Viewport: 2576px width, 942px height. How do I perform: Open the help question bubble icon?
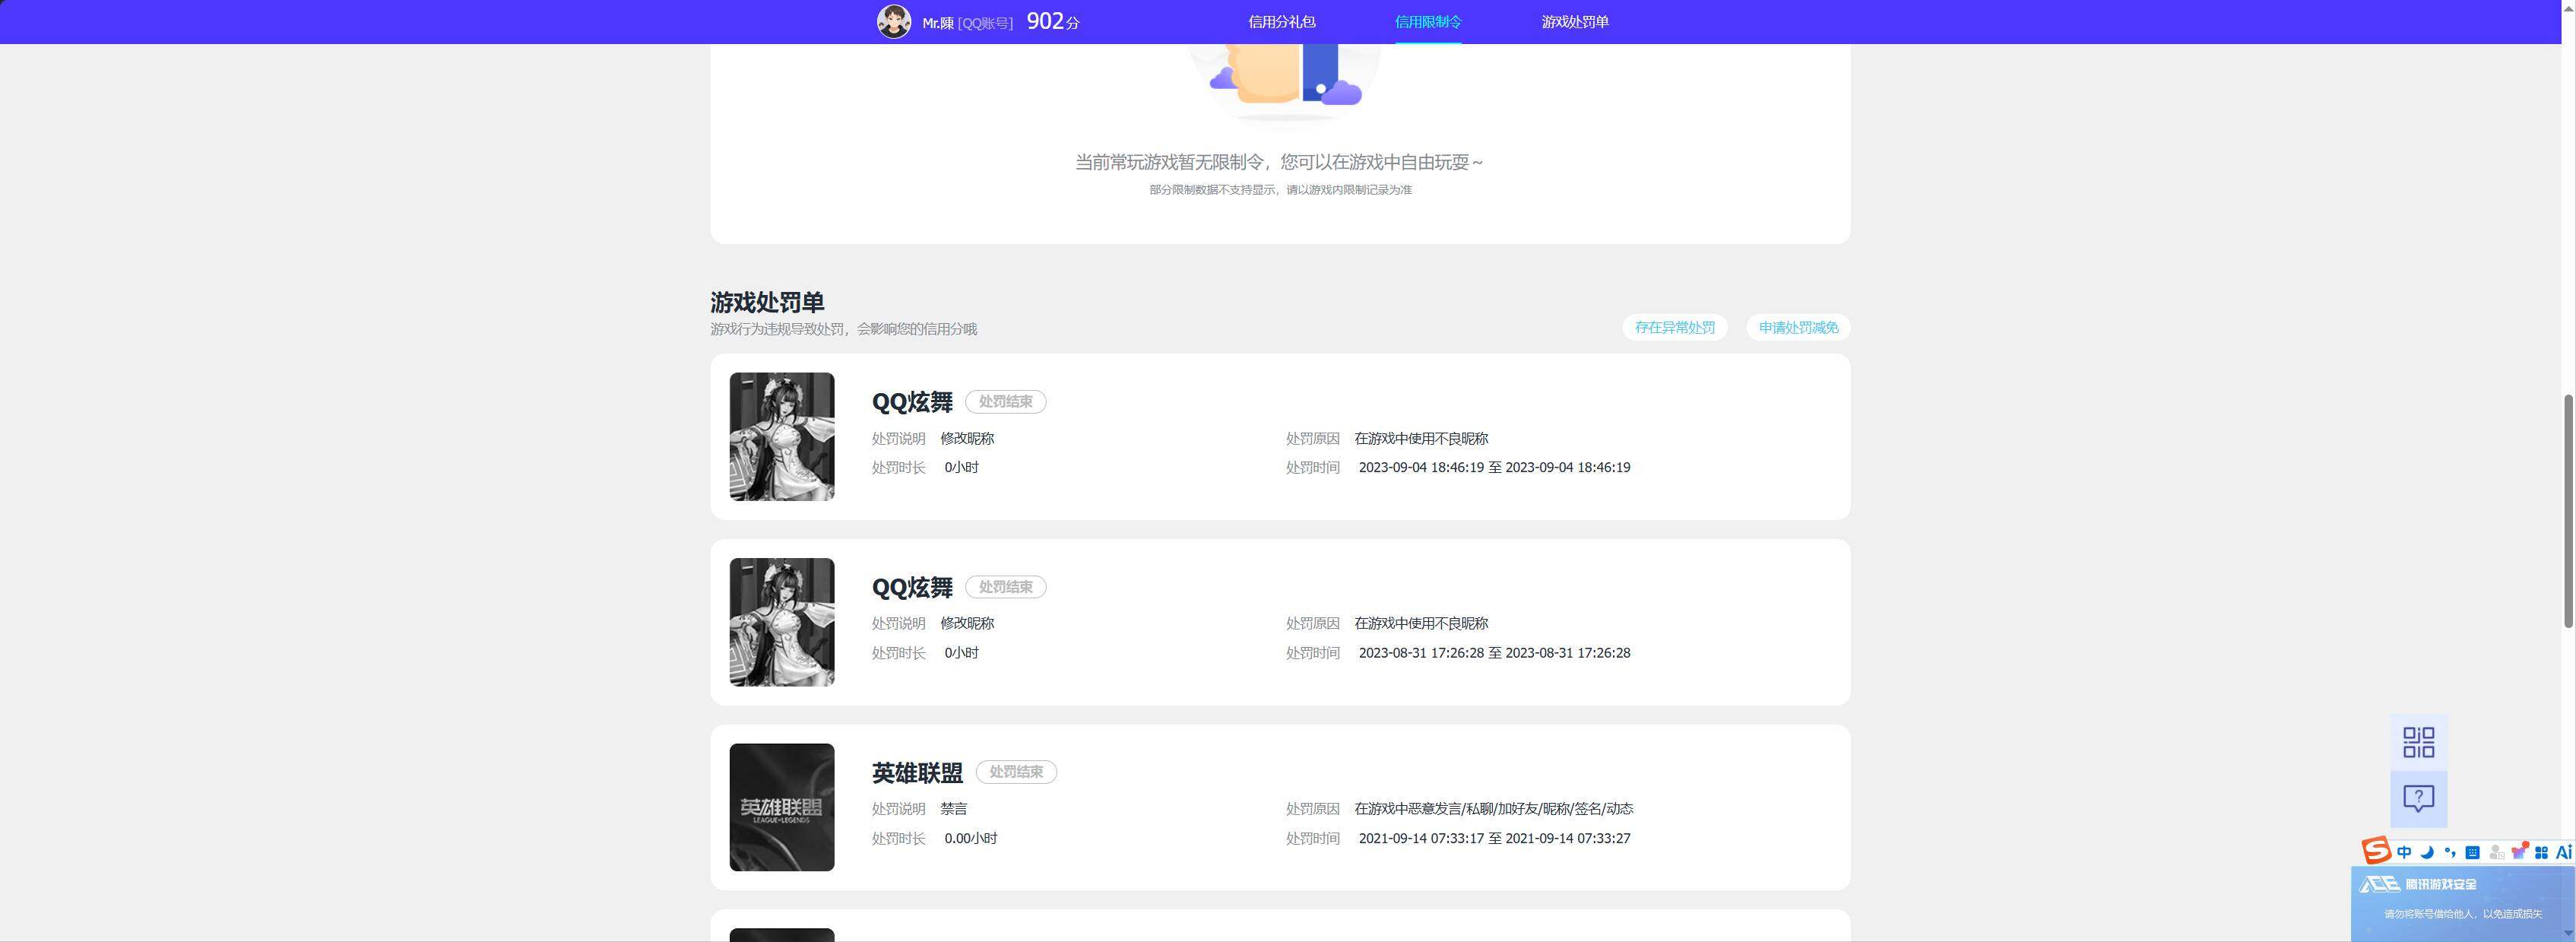tap(2418, 798)
